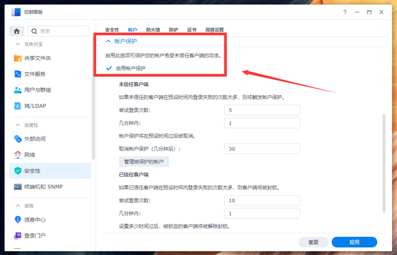Open 网络 house icon in sidebar
Screen dimensions: 397x255
pyautogui.click(x=18, y=155)
